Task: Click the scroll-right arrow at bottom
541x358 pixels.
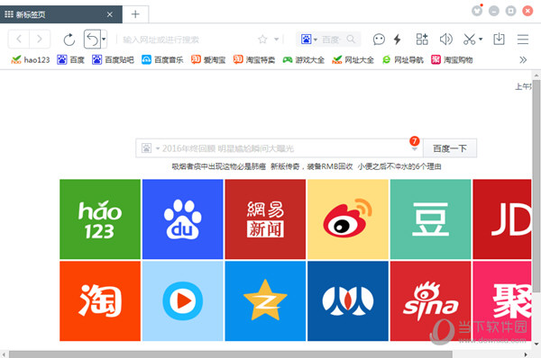Action: [x=526, y=354]
